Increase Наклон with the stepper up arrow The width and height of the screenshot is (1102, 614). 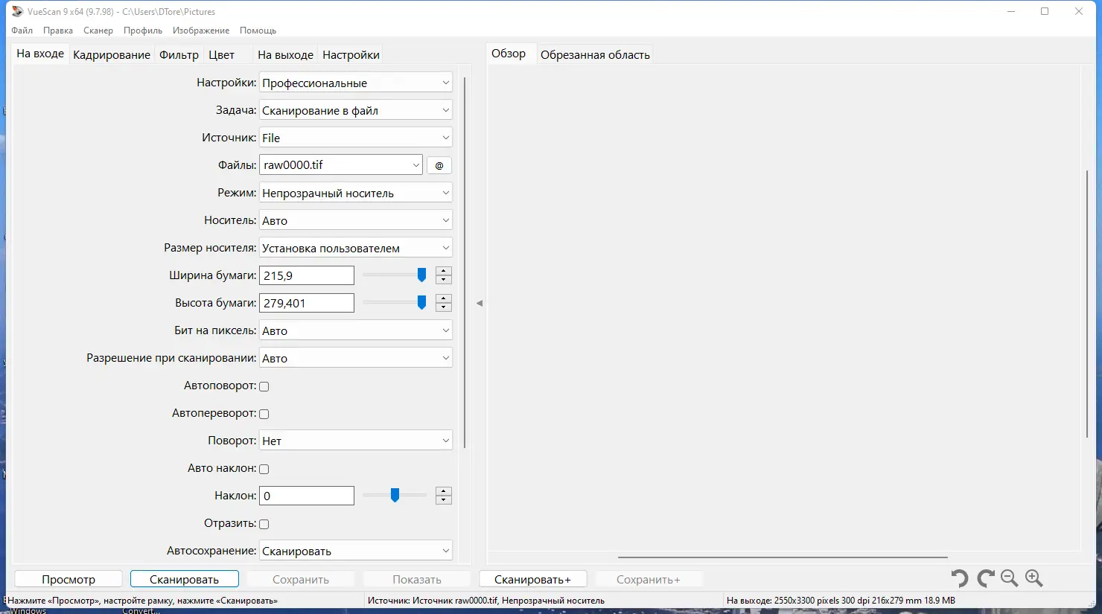pos(444,491)
